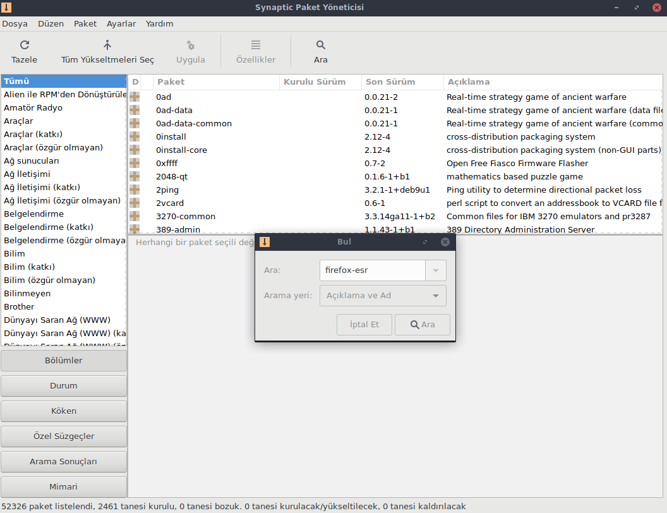Select Amatör Radyo category in sidebar

click(x=33, y=107)
